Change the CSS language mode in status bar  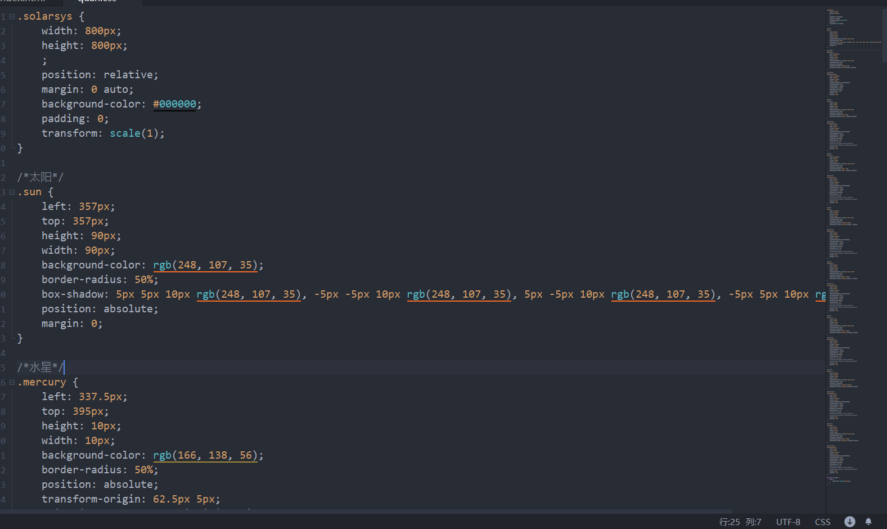pos(822,522)
